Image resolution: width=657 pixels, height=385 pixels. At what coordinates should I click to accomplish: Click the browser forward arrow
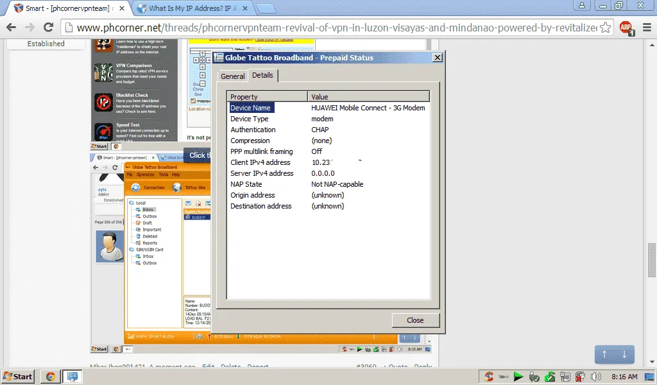[30, 28]
